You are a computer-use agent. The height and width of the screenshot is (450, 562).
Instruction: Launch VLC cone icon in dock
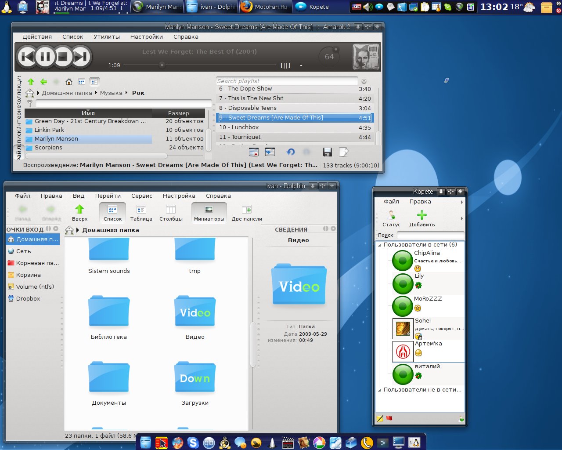tap(272, 443)
